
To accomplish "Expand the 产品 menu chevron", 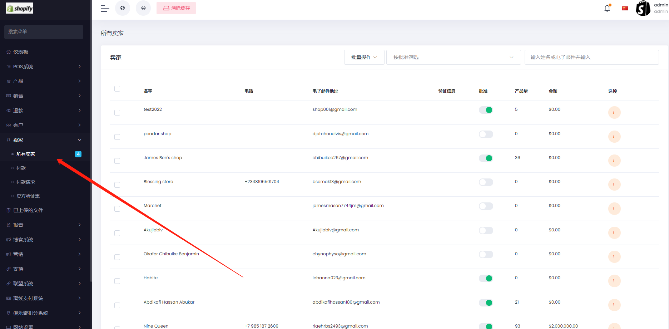I will [x=79, y=81].
